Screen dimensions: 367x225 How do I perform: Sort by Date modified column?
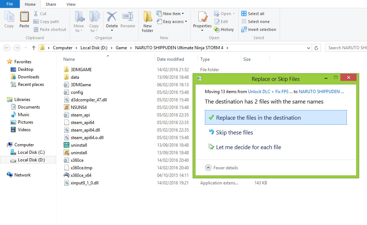tap(170, 59)
